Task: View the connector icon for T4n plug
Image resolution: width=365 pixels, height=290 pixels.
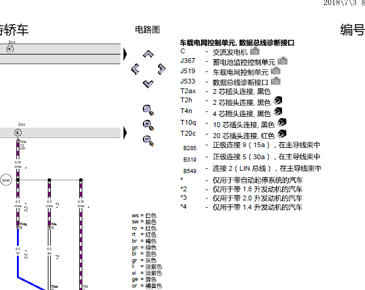Action: (278, 112)
